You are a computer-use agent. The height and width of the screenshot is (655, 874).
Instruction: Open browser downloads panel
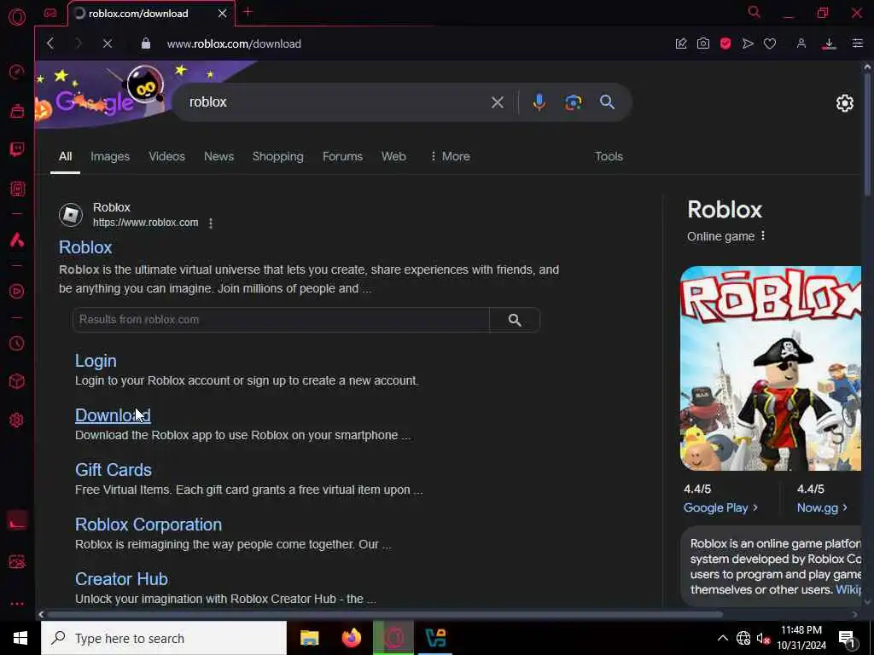[x=829, y=43]
